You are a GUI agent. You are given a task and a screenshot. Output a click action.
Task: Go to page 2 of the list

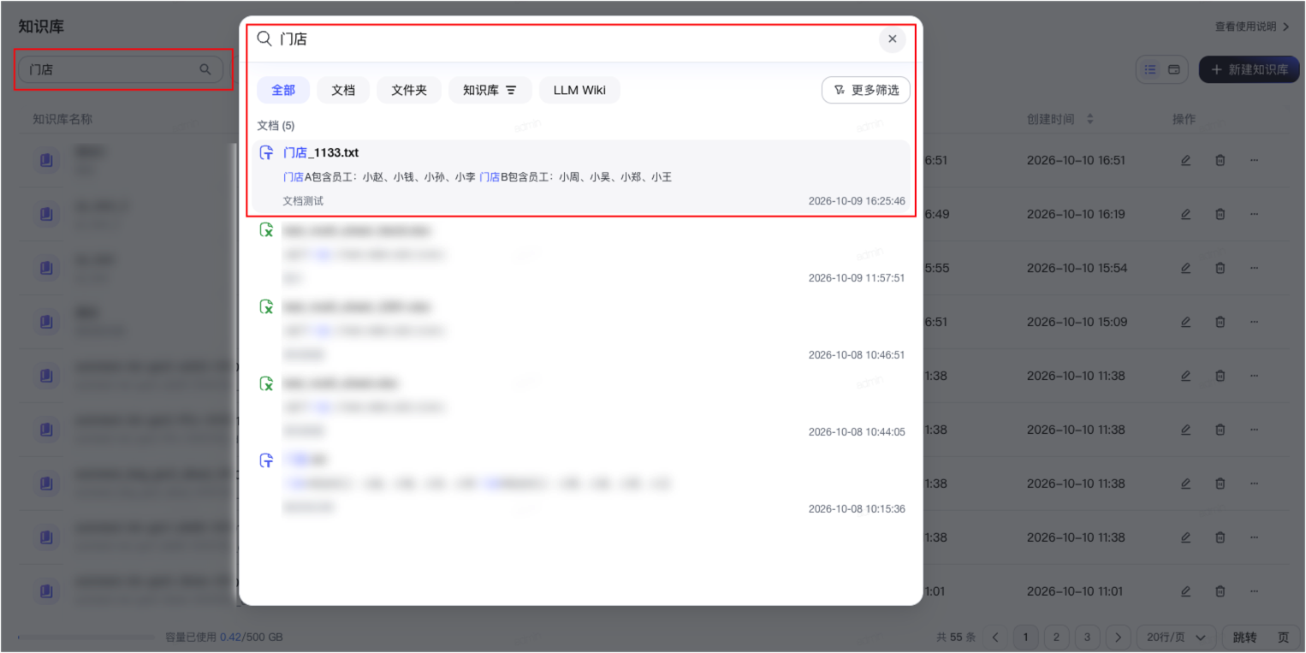click(x=1056, y=638)
